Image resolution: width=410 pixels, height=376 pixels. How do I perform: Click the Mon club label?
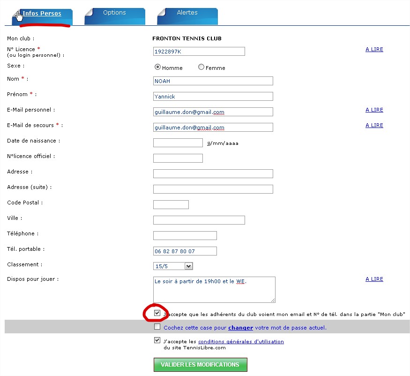[21, 38]
